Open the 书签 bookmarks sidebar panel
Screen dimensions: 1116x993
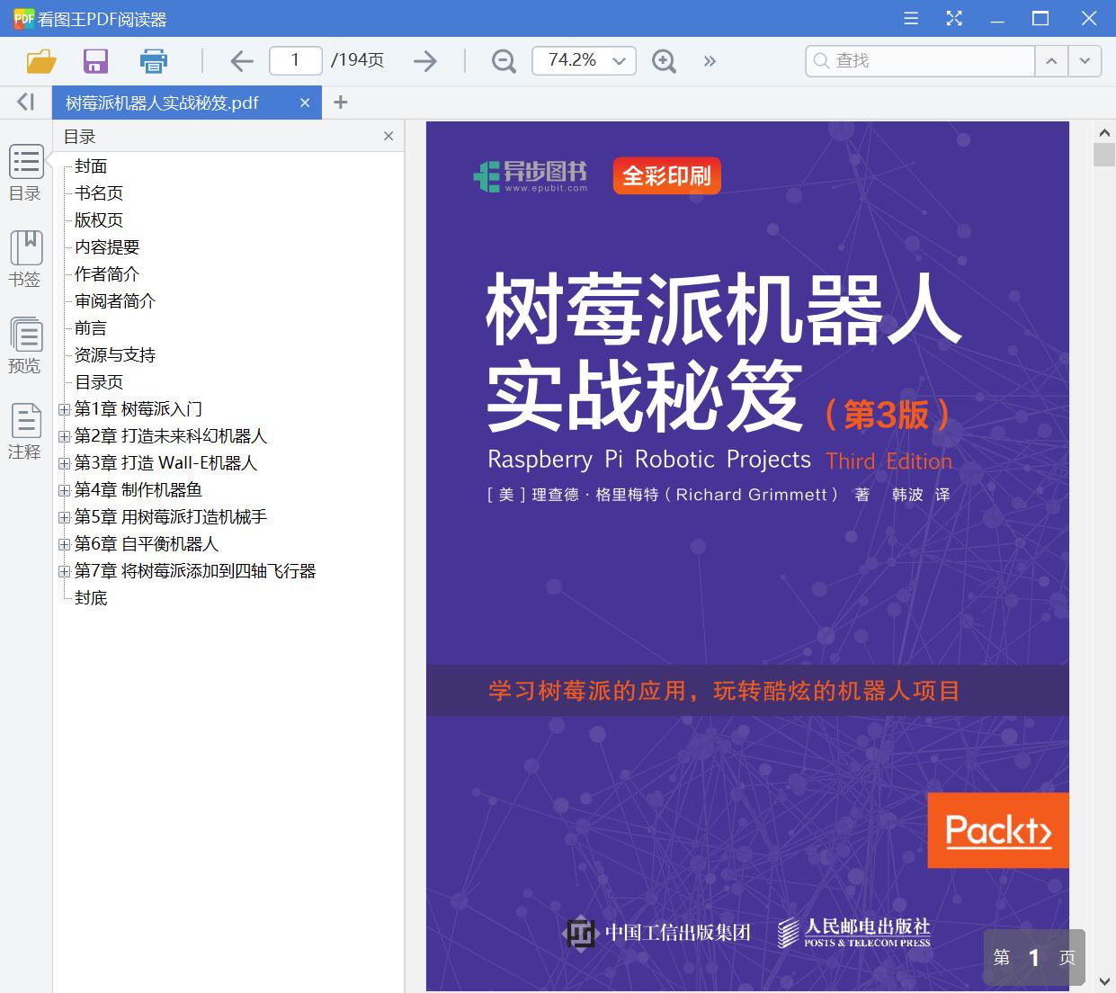tap(25, 259)
